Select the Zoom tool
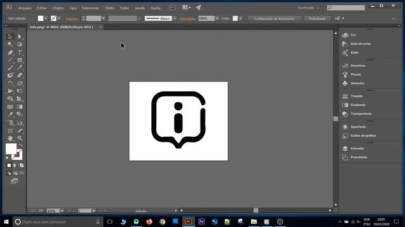Screen dimensions: 405x227 click(20, 139)
